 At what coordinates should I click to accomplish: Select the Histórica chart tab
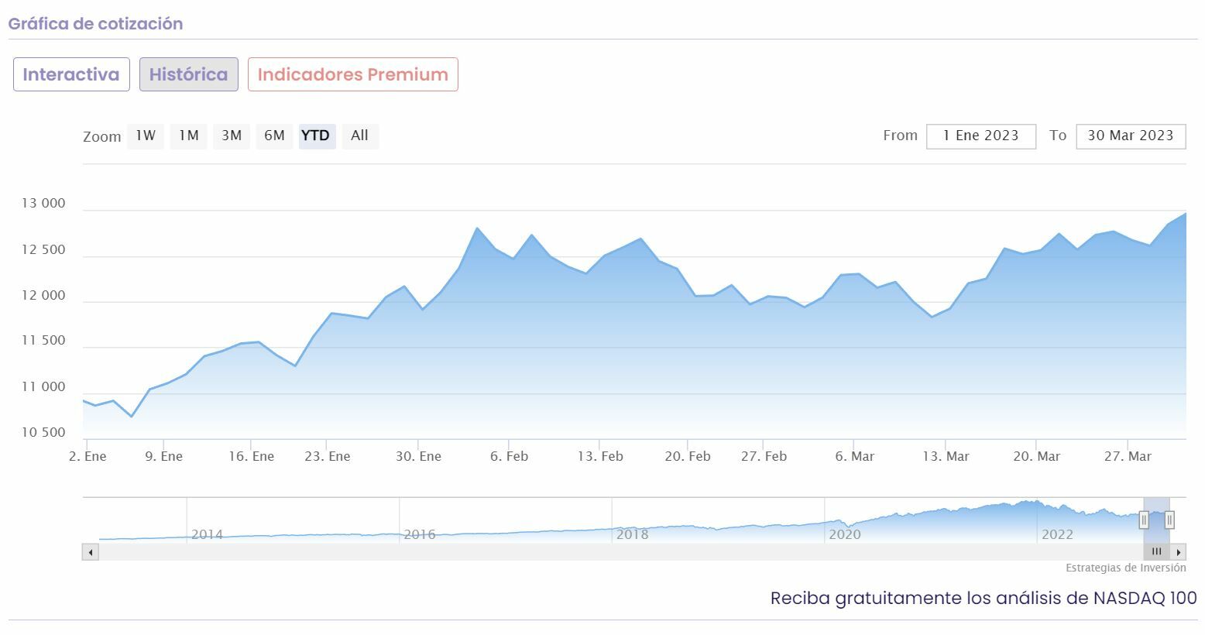coord(188,74)
